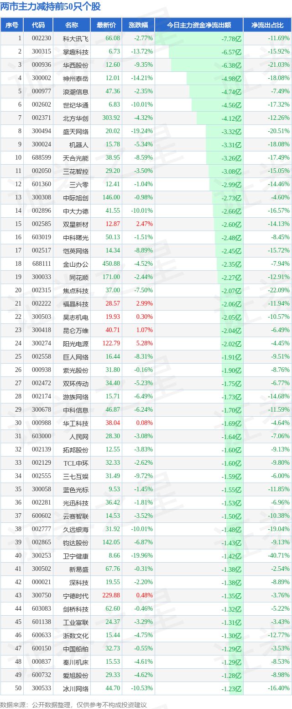Select stock name 人民网
292x709 pixels.
point(79,436)
